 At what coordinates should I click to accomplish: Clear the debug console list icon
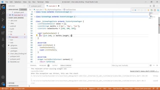pos(150,65)
